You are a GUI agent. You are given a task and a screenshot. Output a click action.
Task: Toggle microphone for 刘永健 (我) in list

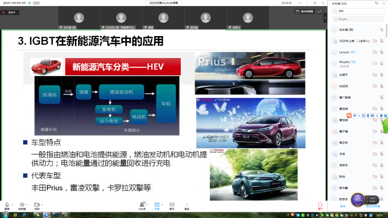pyautogui.click(x=382, y=30)
